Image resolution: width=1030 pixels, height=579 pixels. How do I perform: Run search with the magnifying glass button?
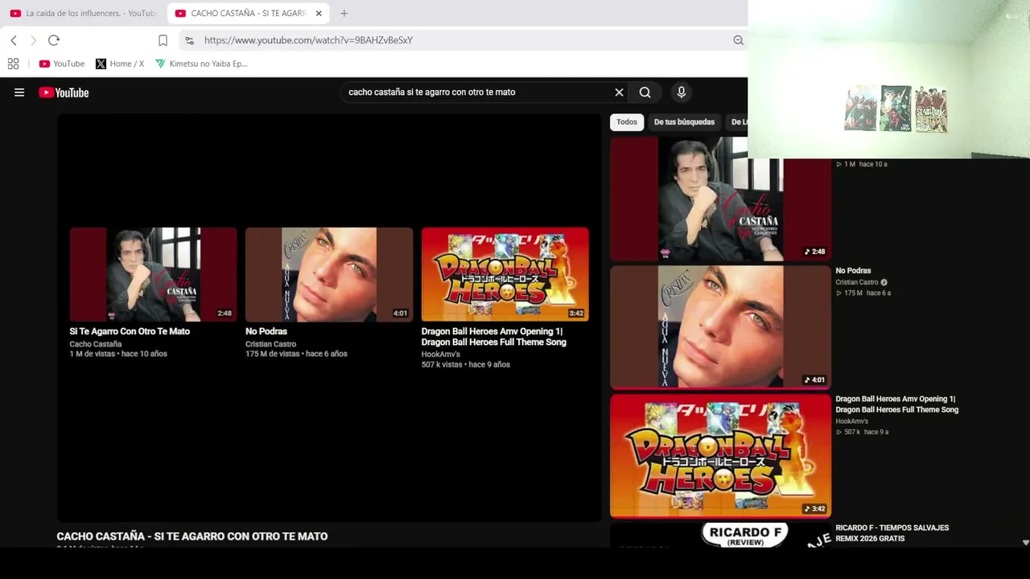(645, 92)
